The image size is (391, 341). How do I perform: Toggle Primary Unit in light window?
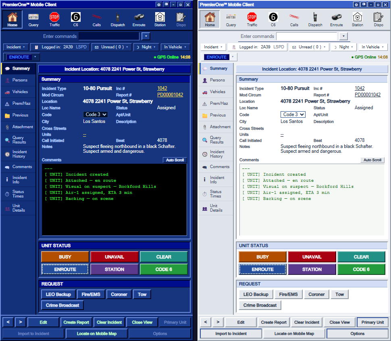click(372, 322)
